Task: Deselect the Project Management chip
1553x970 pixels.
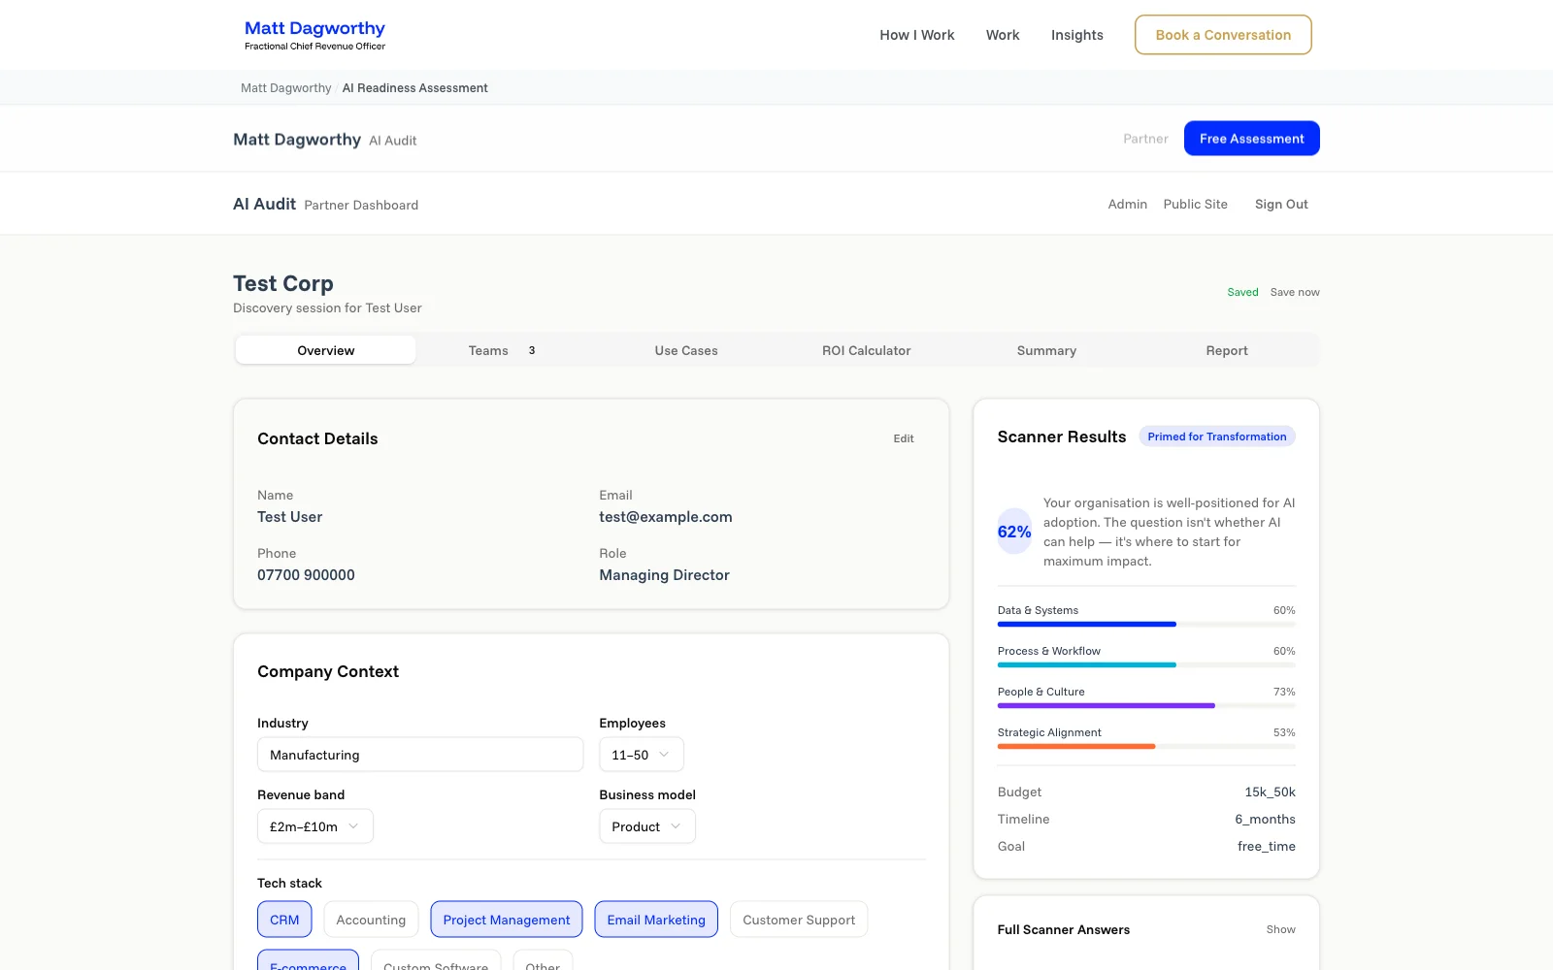Action: pyautogui.click(x=506, y=919)
